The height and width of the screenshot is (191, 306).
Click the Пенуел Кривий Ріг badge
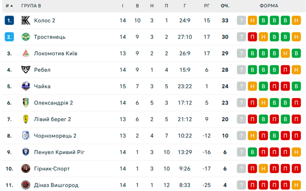click(26, 152)
